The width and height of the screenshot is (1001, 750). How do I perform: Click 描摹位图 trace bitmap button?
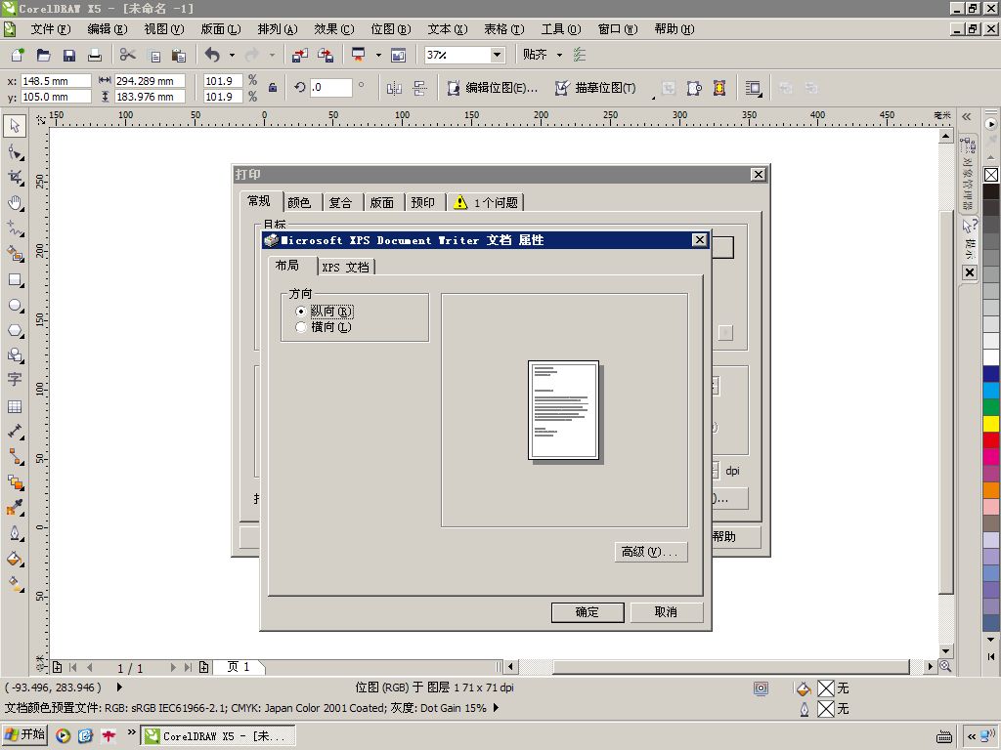(x=595, y=88)
